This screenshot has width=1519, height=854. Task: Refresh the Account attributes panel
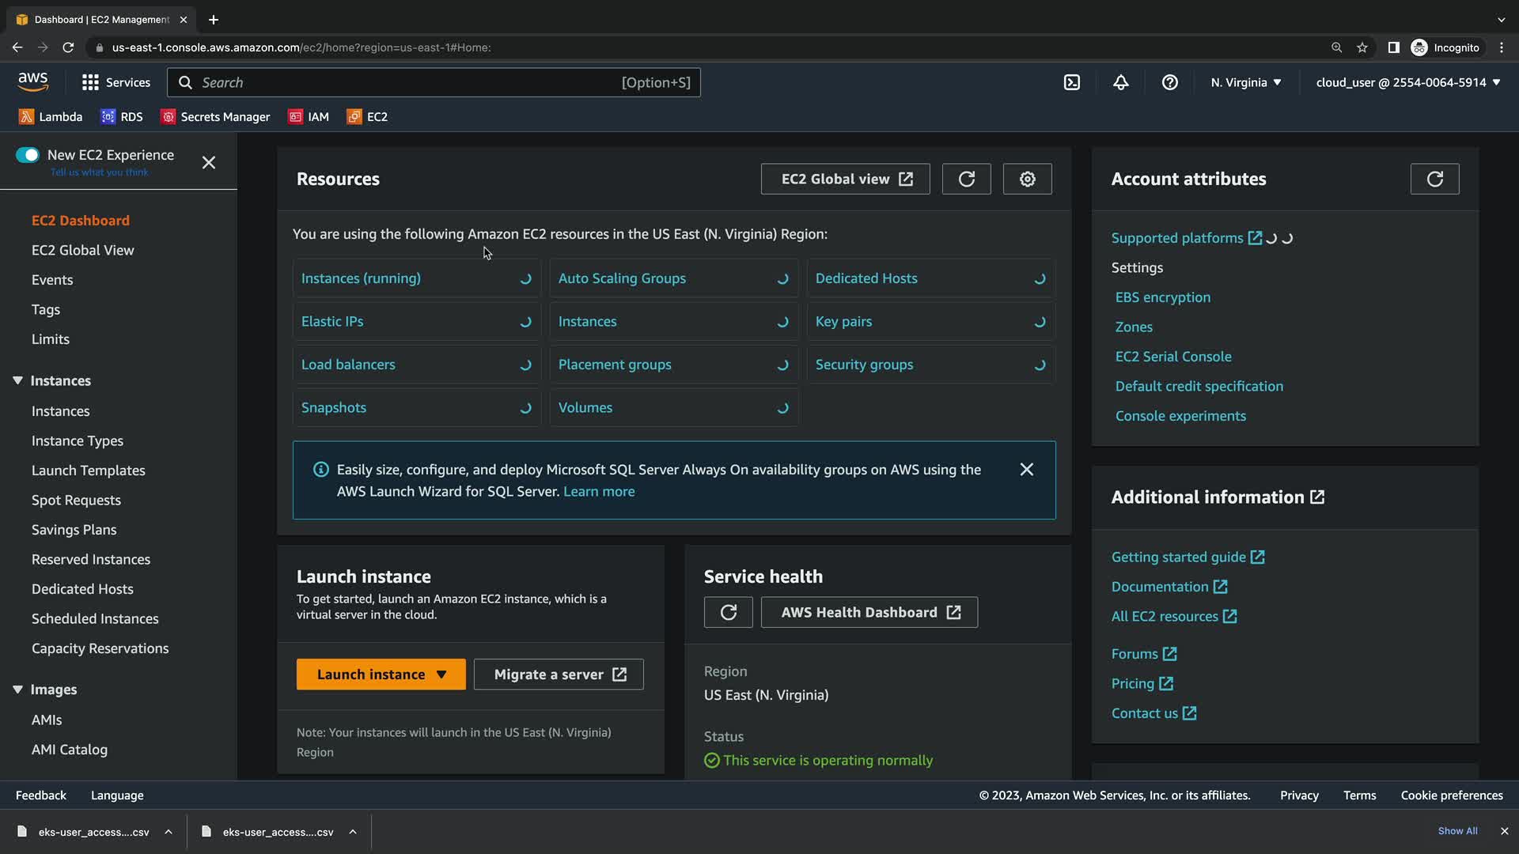click(1434, 179)
